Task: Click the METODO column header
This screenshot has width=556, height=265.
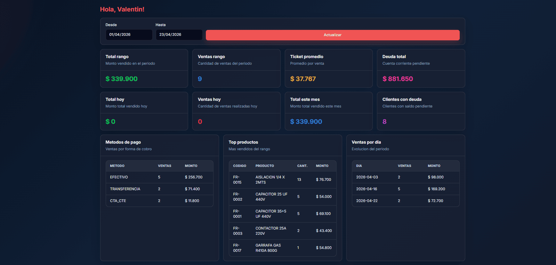Action: point(117,166)
